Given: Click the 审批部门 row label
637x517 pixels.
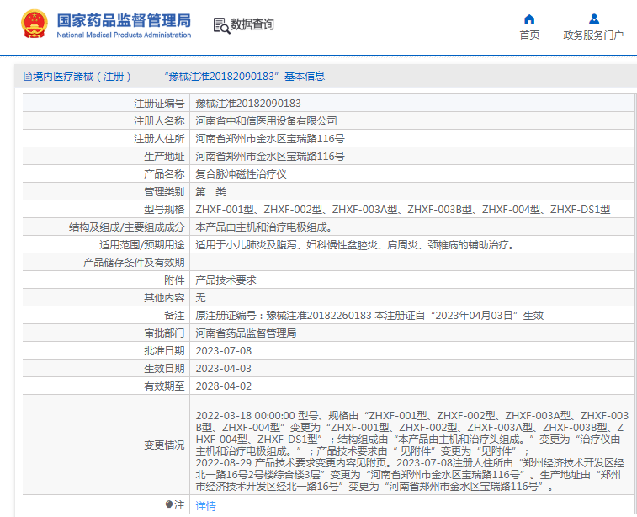Looking at the screenshot, I should [164, 333].
